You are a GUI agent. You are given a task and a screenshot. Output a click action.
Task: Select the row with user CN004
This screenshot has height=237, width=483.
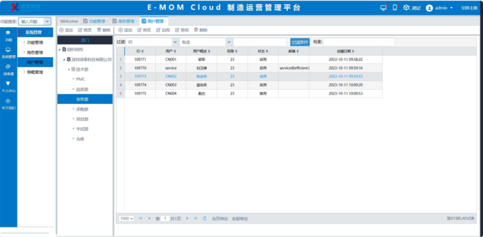tap(249, 93)
